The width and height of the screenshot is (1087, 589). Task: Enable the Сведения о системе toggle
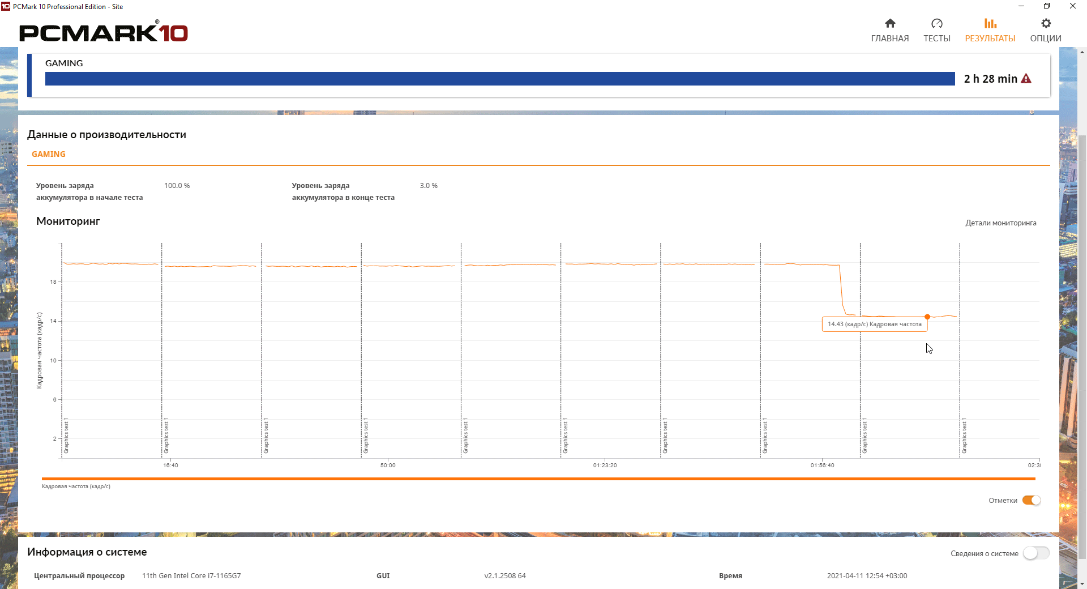click(x=1036, y=553)
